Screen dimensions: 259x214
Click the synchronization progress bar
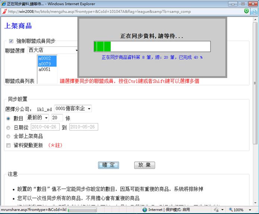coord(152,47)
